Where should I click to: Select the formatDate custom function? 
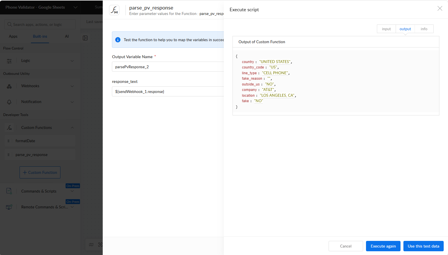(40, 141)
